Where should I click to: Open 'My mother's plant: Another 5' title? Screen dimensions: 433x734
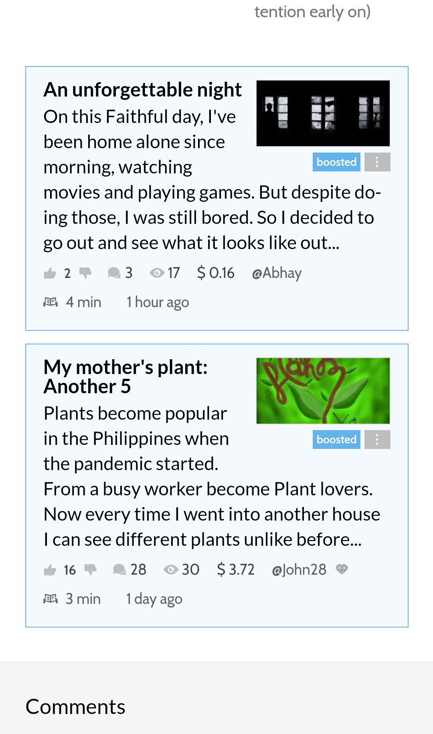pos(125,377)
